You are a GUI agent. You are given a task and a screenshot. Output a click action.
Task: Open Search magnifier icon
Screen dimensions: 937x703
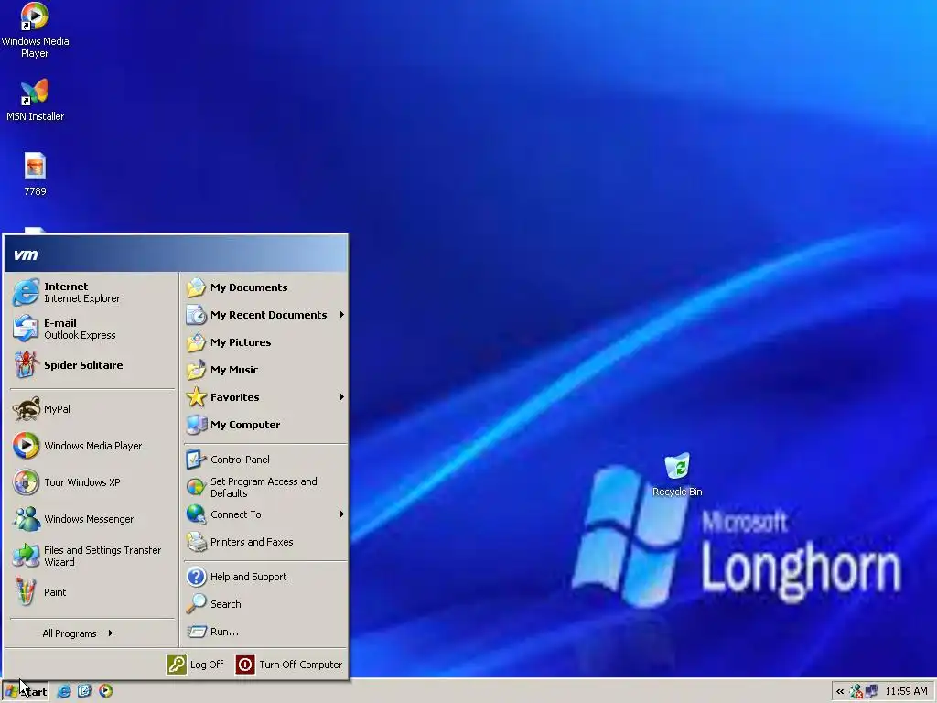pyautogui.click(x=196, y=604)
